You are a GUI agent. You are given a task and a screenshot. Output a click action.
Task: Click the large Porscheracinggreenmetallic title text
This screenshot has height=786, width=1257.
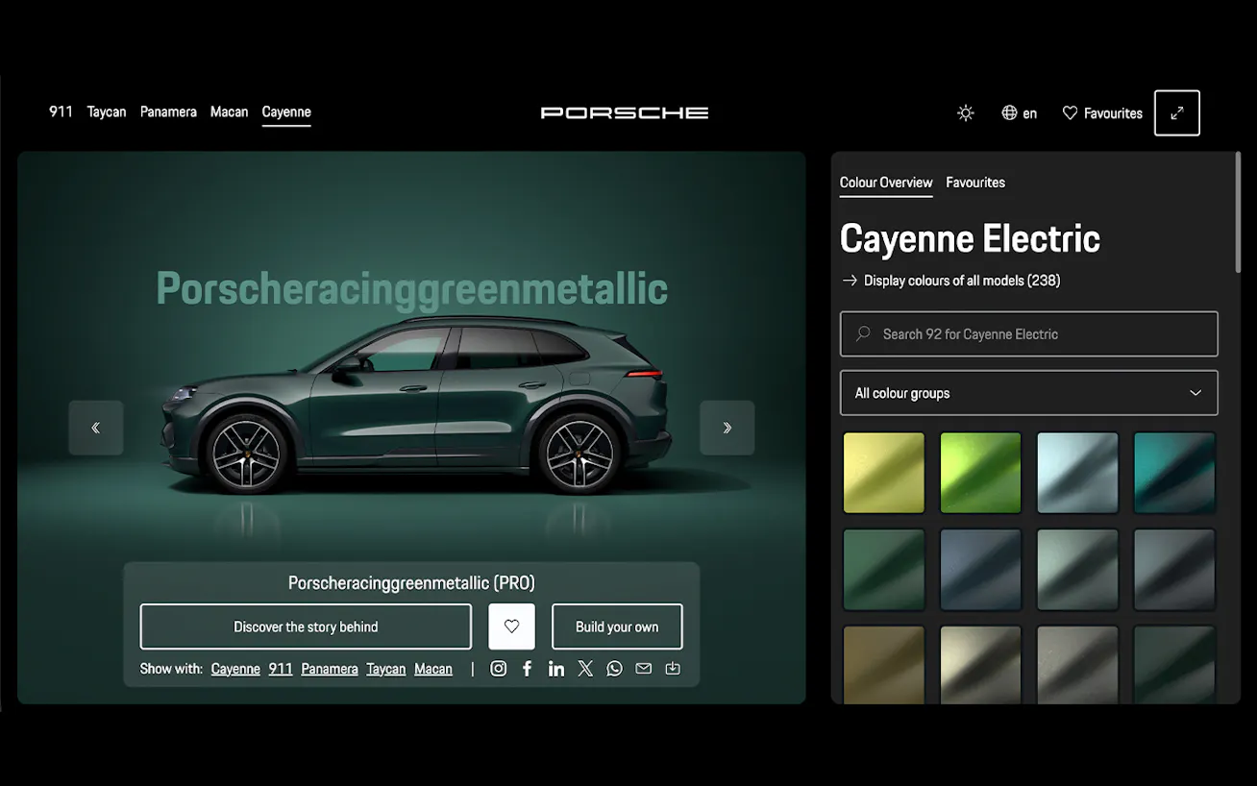[411, 289]
